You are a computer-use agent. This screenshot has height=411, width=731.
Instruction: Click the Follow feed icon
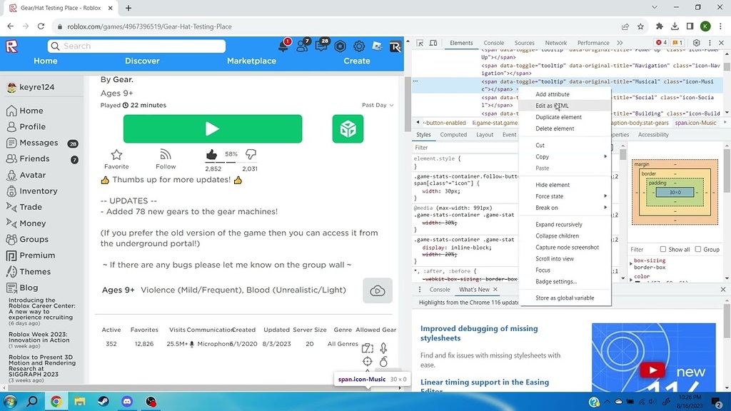point(166,154)
